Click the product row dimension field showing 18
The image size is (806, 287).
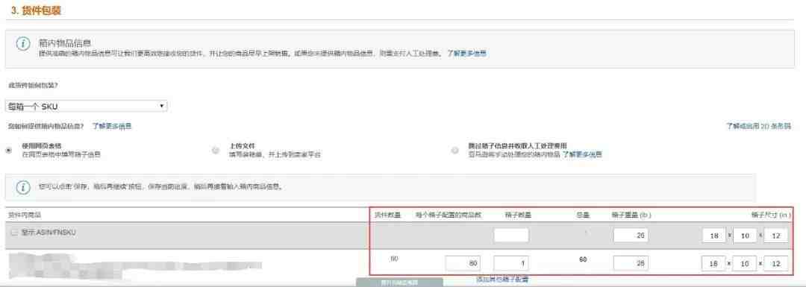pyautogui.click(x=714, y=263)
